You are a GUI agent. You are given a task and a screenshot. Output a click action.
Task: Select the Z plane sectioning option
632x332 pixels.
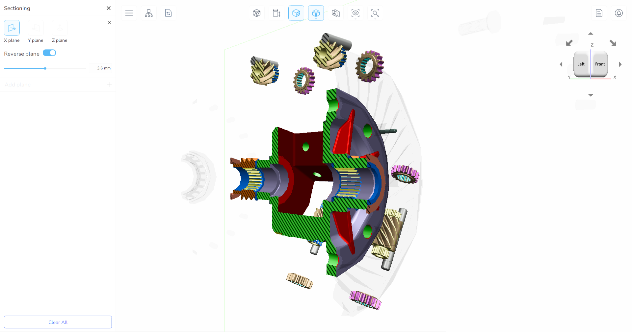60,28
